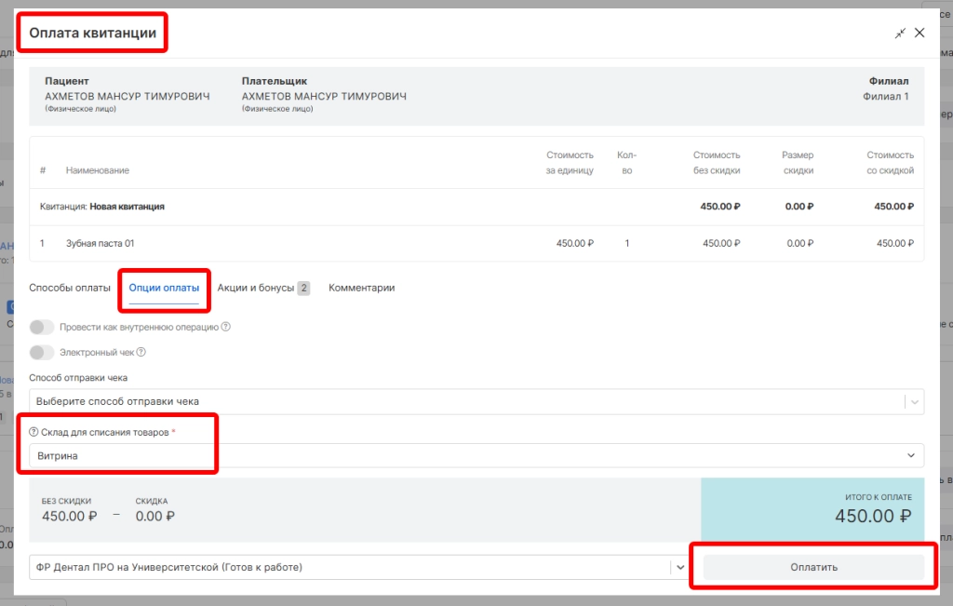Click the Зубная паста 01 item row
953x606 pixels.
click(101, 243)
